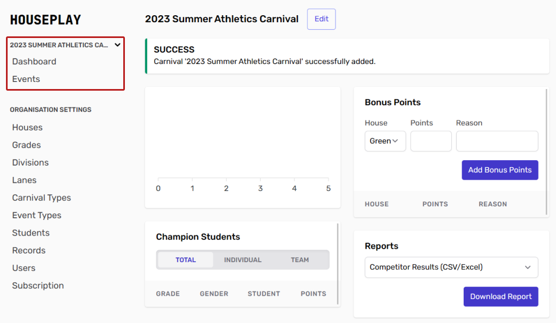Go to Event Types page
The image size is (556, 323).
tap(37, 216)
